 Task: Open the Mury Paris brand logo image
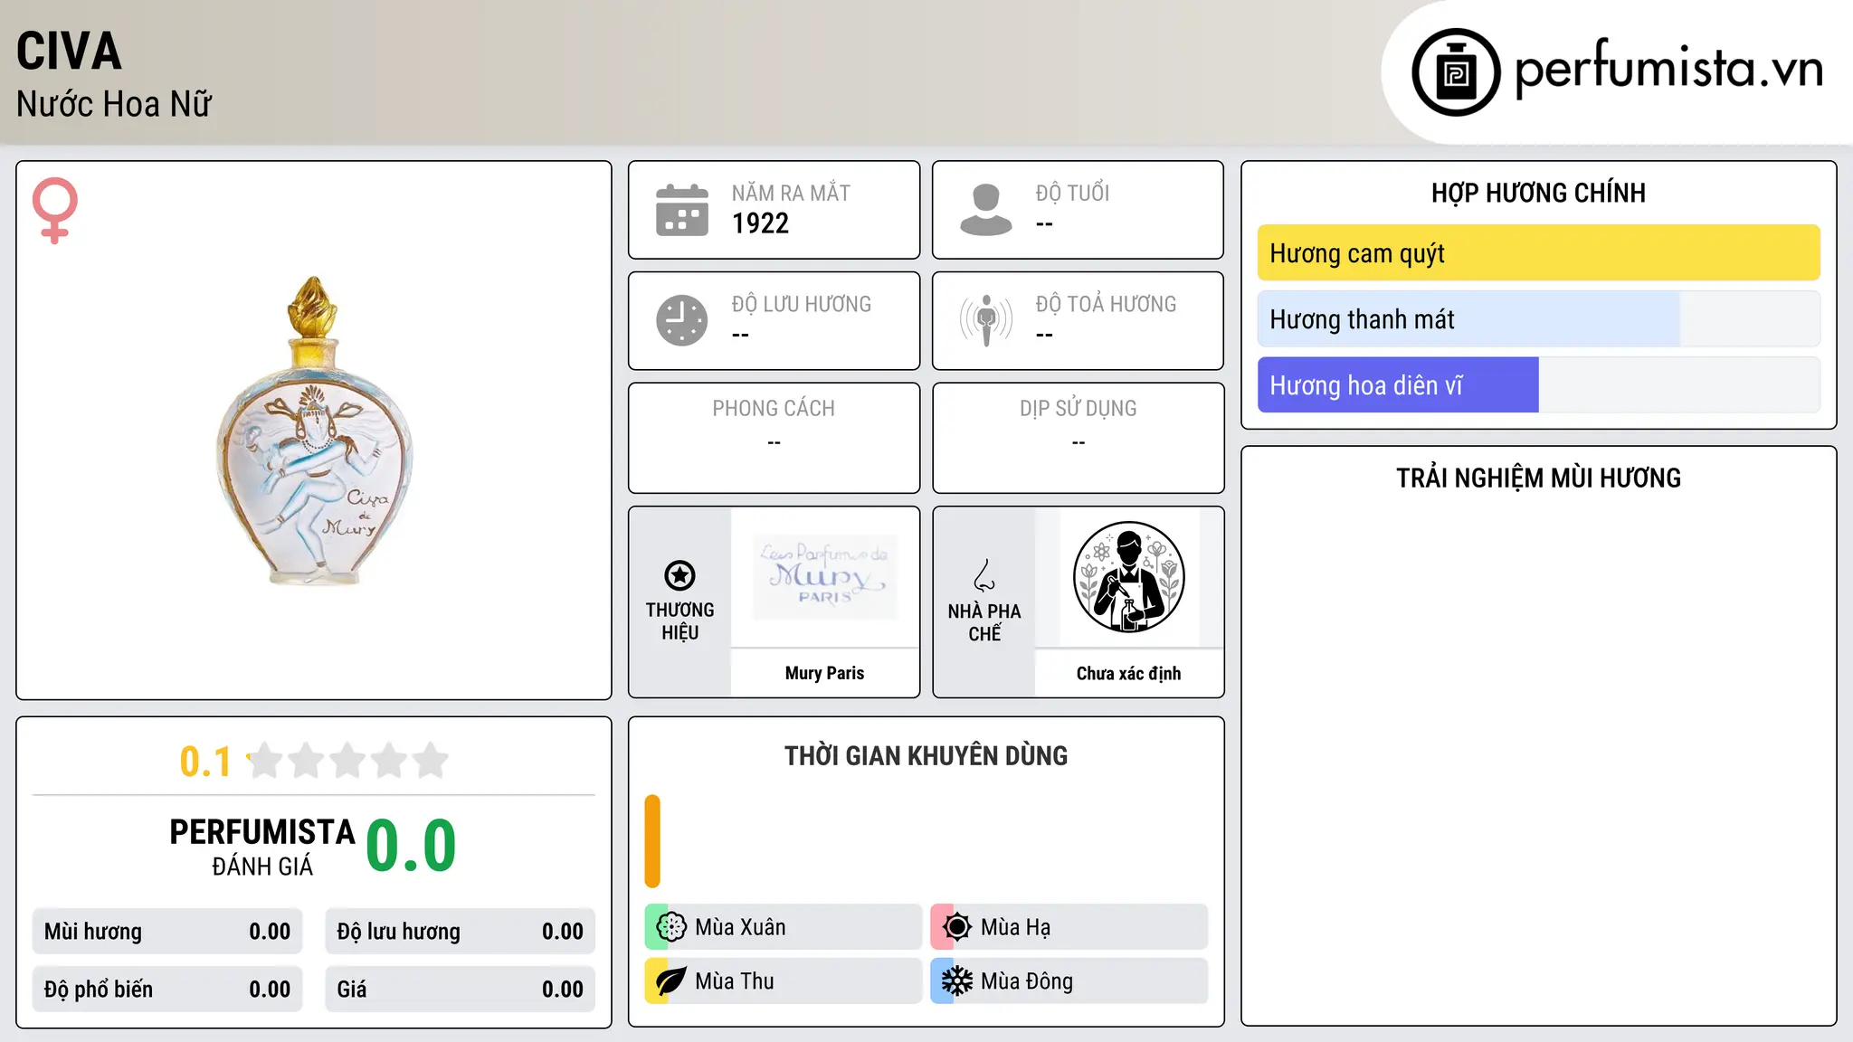click(825, 576)
